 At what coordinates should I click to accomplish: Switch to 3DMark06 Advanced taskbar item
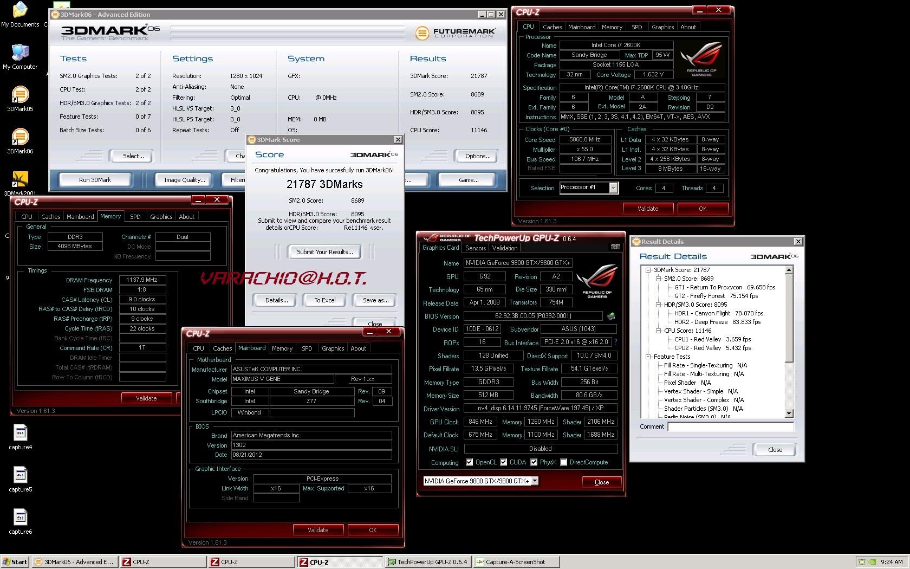click(75, 562)
